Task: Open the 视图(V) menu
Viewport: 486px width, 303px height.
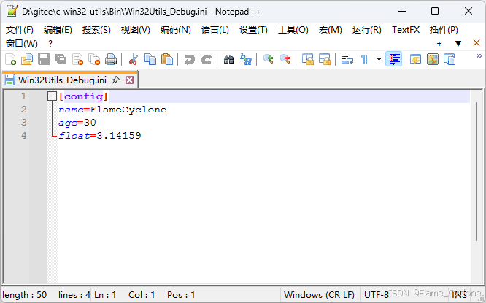Action: (x=136, y=30)
